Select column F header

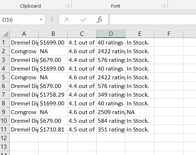click(x=169, y=34)
